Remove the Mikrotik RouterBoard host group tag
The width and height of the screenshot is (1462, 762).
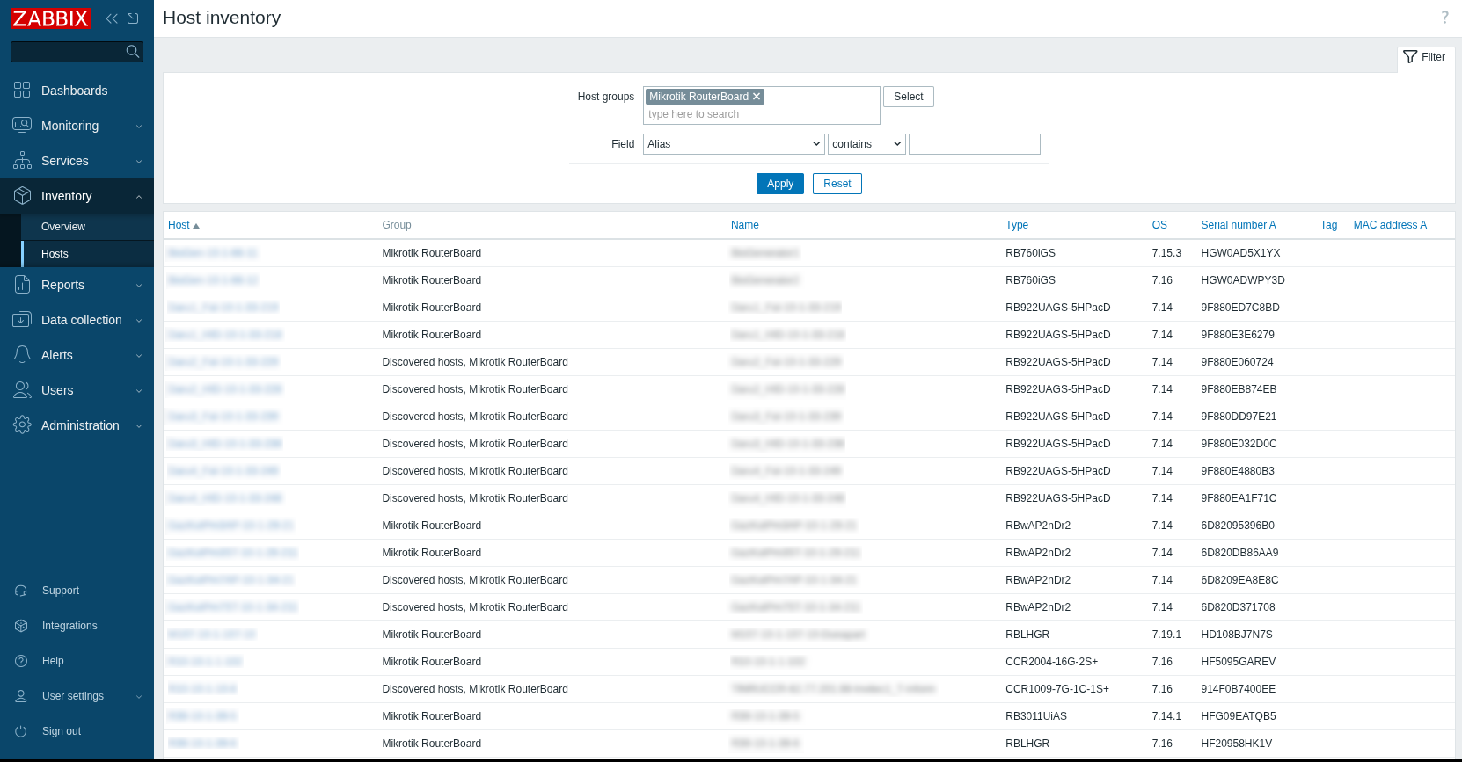(x=757, y=97)
